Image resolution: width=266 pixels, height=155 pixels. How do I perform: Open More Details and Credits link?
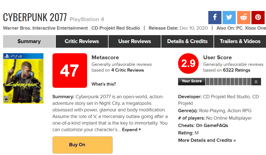coord(207,140)
